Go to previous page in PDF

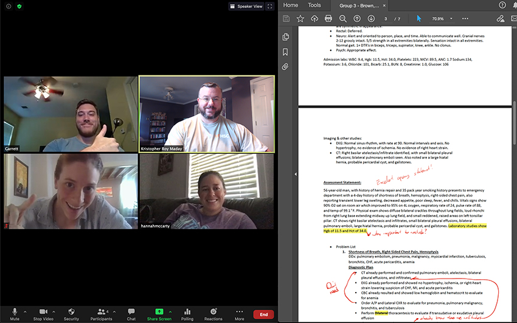(x=357, y=18)
